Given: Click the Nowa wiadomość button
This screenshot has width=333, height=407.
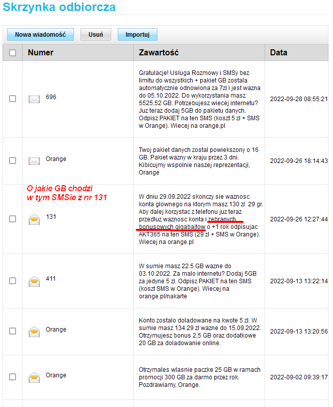Looking at the screenshot, I should (40, 35).
